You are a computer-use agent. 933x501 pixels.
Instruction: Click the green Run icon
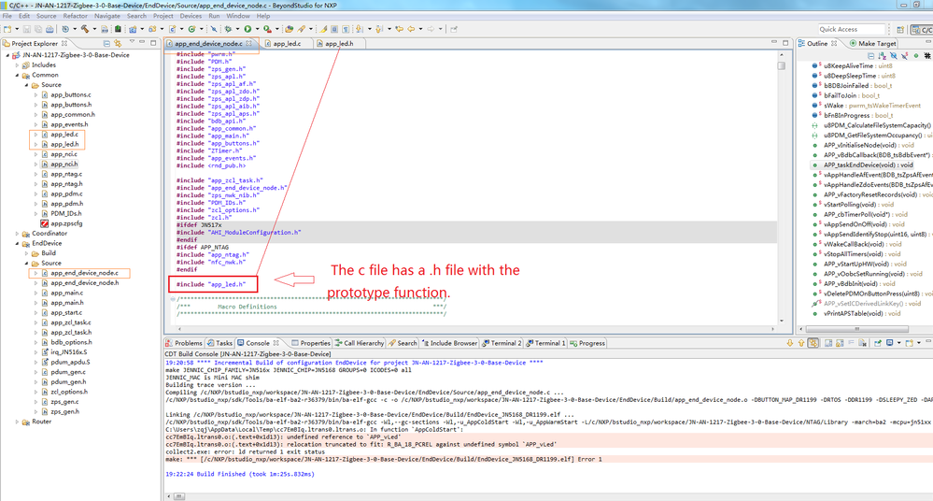click(247, 29)
